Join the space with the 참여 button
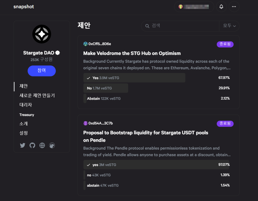The height and width of the screenshot is (201, 258). pyautogui.click(x=42, y=71)
